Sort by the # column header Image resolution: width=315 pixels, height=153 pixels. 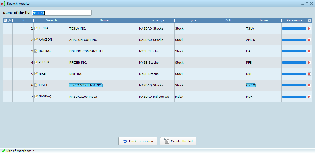23,20
